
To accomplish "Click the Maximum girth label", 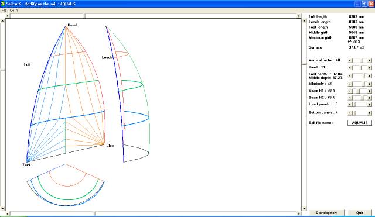I will click(321, 37).
